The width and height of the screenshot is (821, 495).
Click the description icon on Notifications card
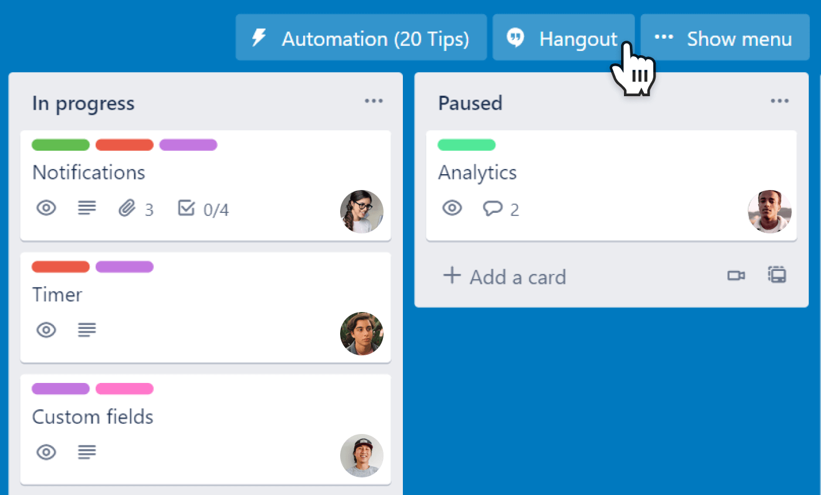[87, 208]
